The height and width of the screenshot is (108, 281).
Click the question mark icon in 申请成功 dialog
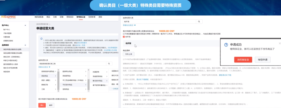pos(226,45)
